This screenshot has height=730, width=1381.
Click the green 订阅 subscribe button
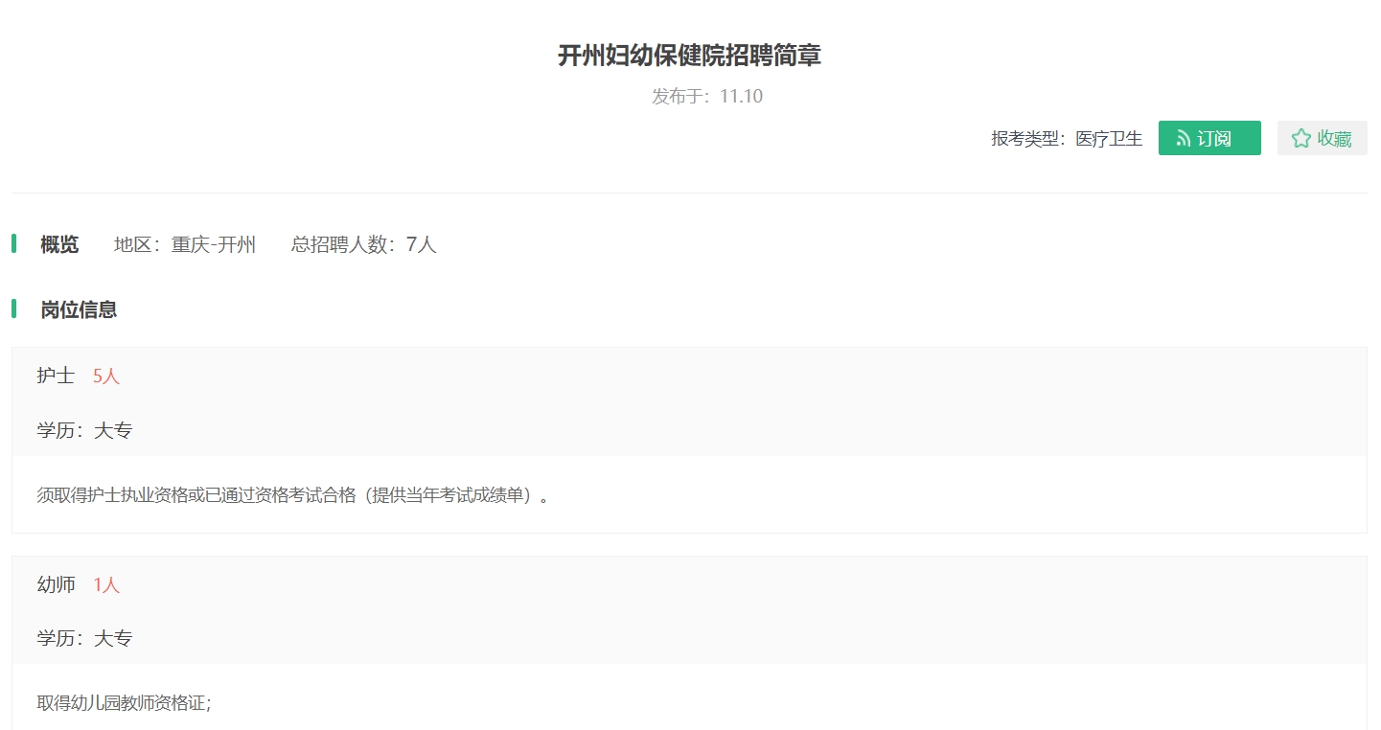[1209, 138]
